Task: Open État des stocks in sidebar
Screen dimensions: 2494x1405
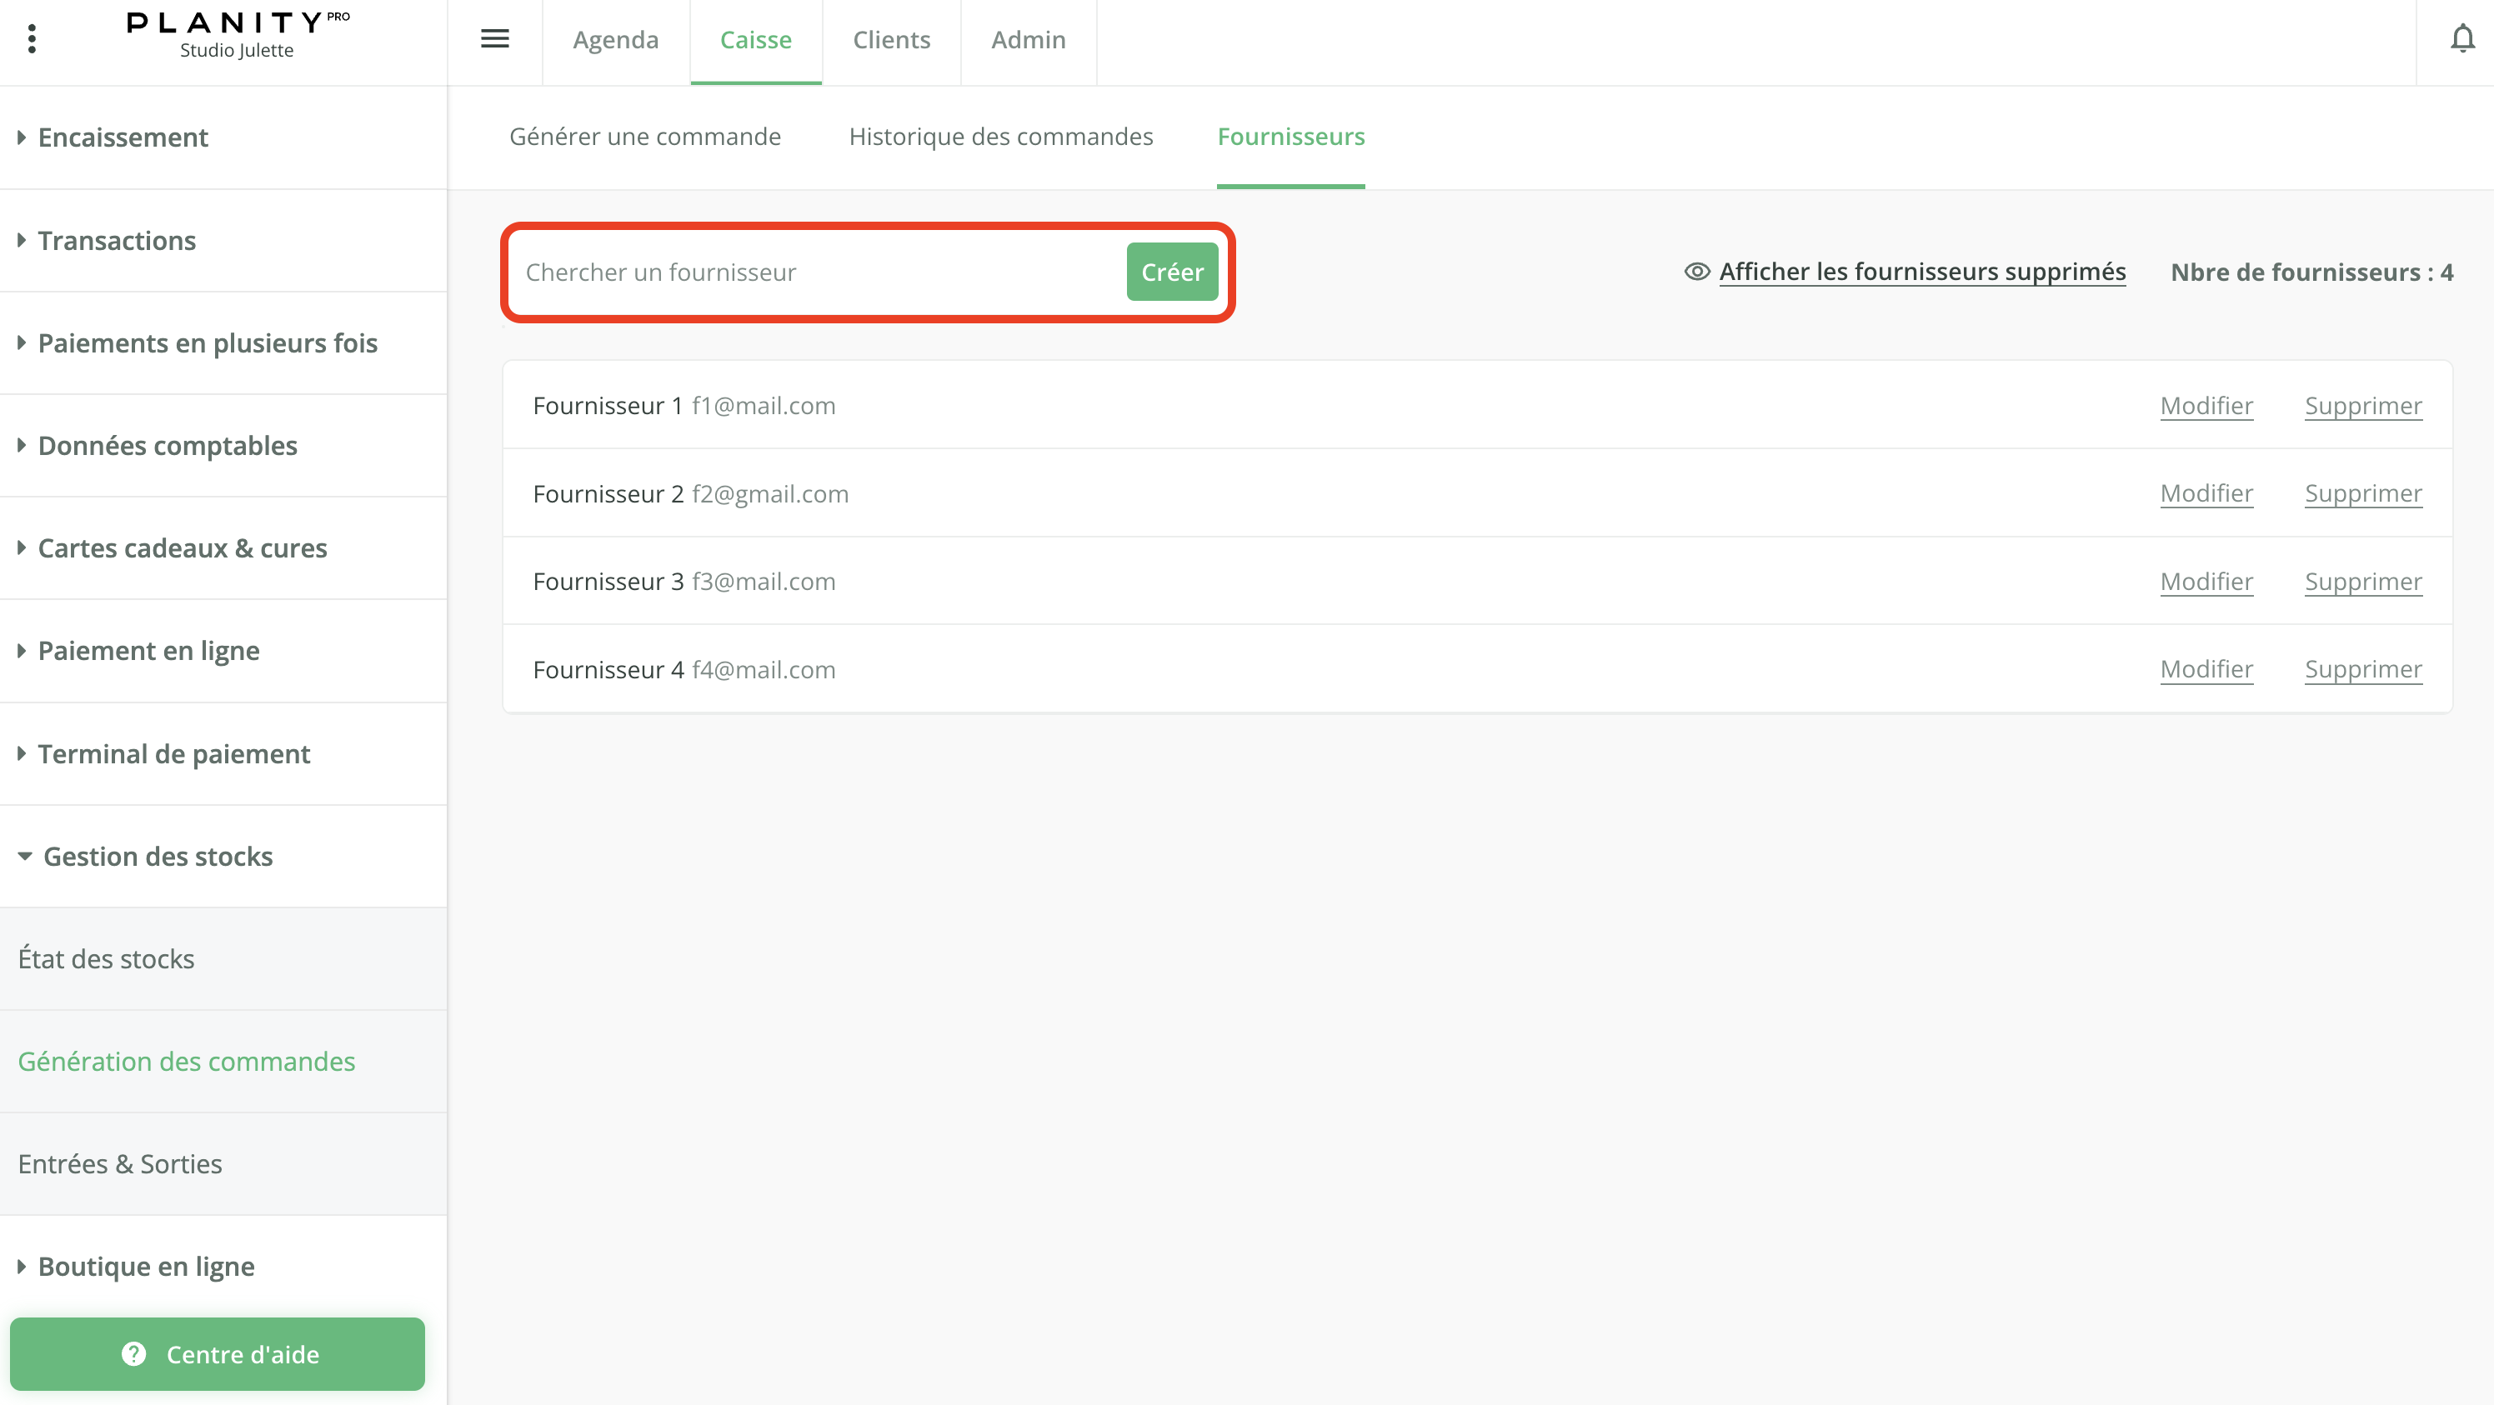Action: [107, 959]
